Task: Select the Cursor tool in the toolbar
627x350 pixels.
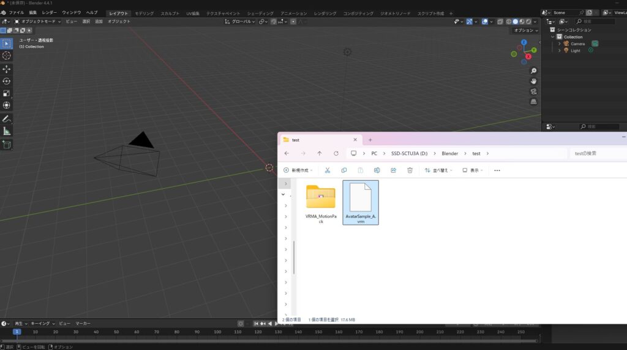Action: click(6, 56)
